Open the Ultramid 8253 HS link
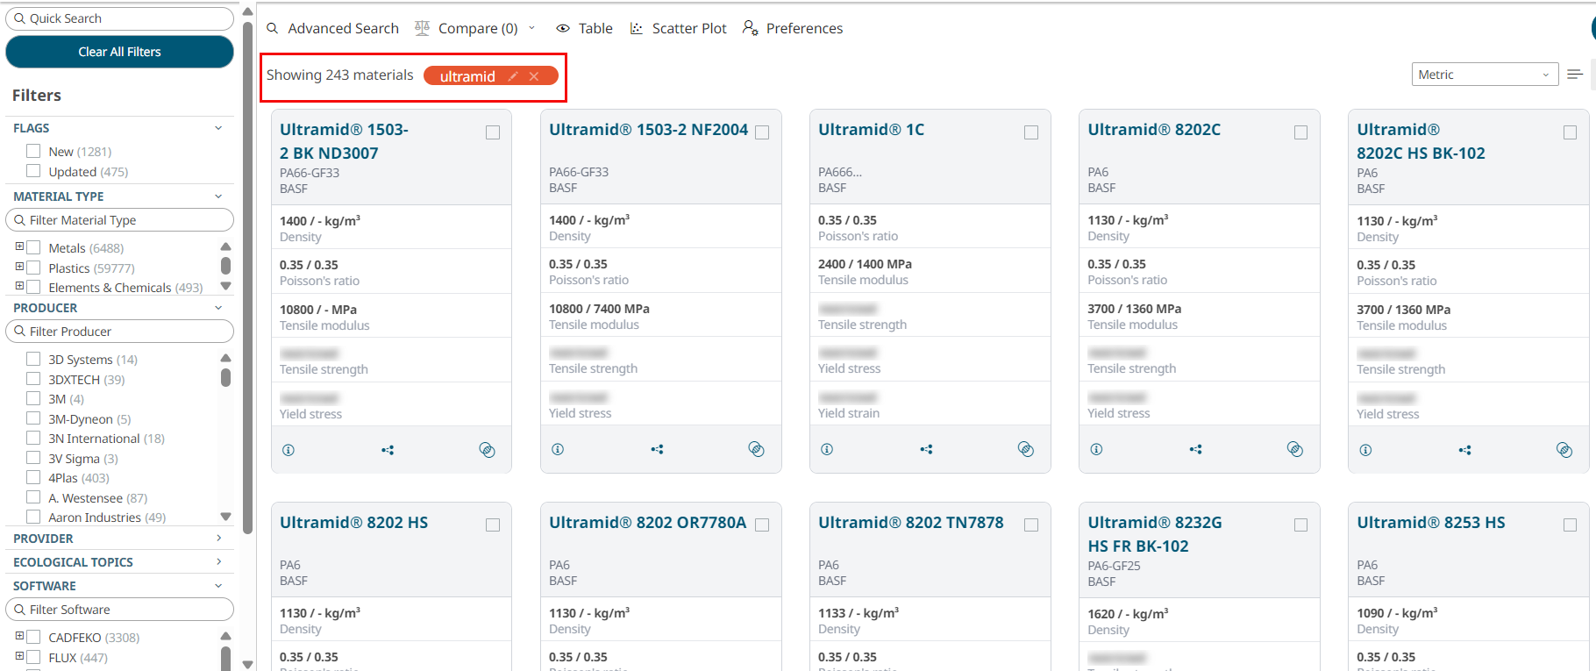 click(x=1430, y=523)
